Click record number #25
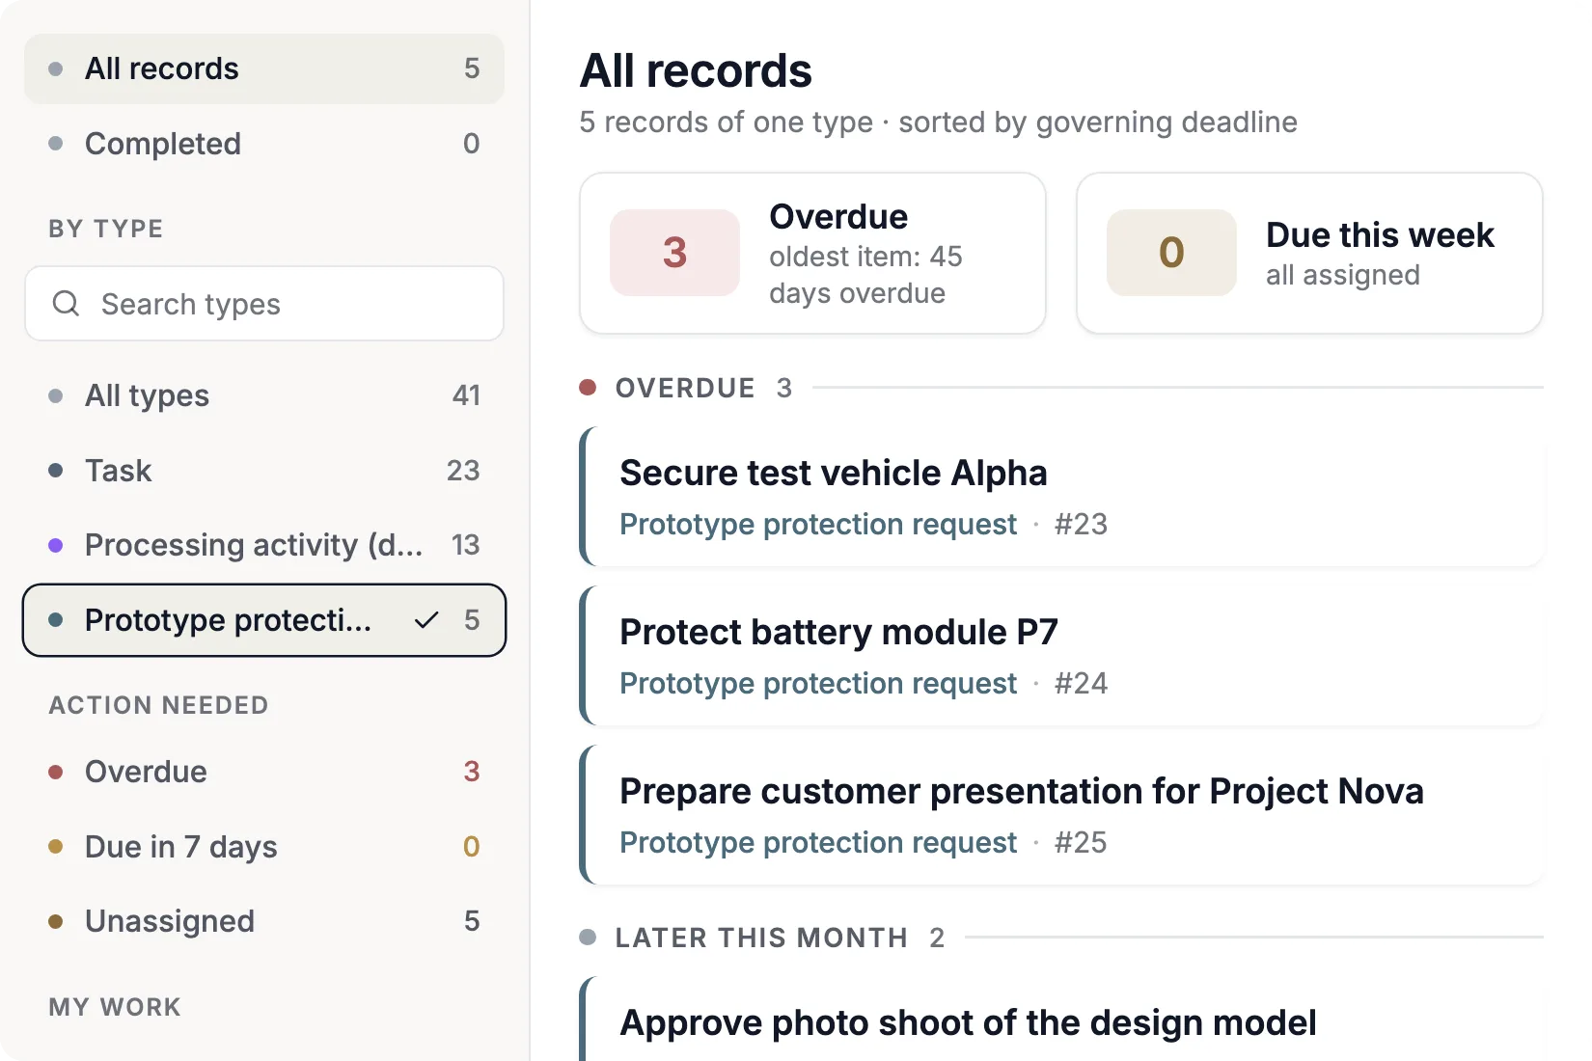This screenshot has width=1592, height=1061. click(x=1081, y=843)
